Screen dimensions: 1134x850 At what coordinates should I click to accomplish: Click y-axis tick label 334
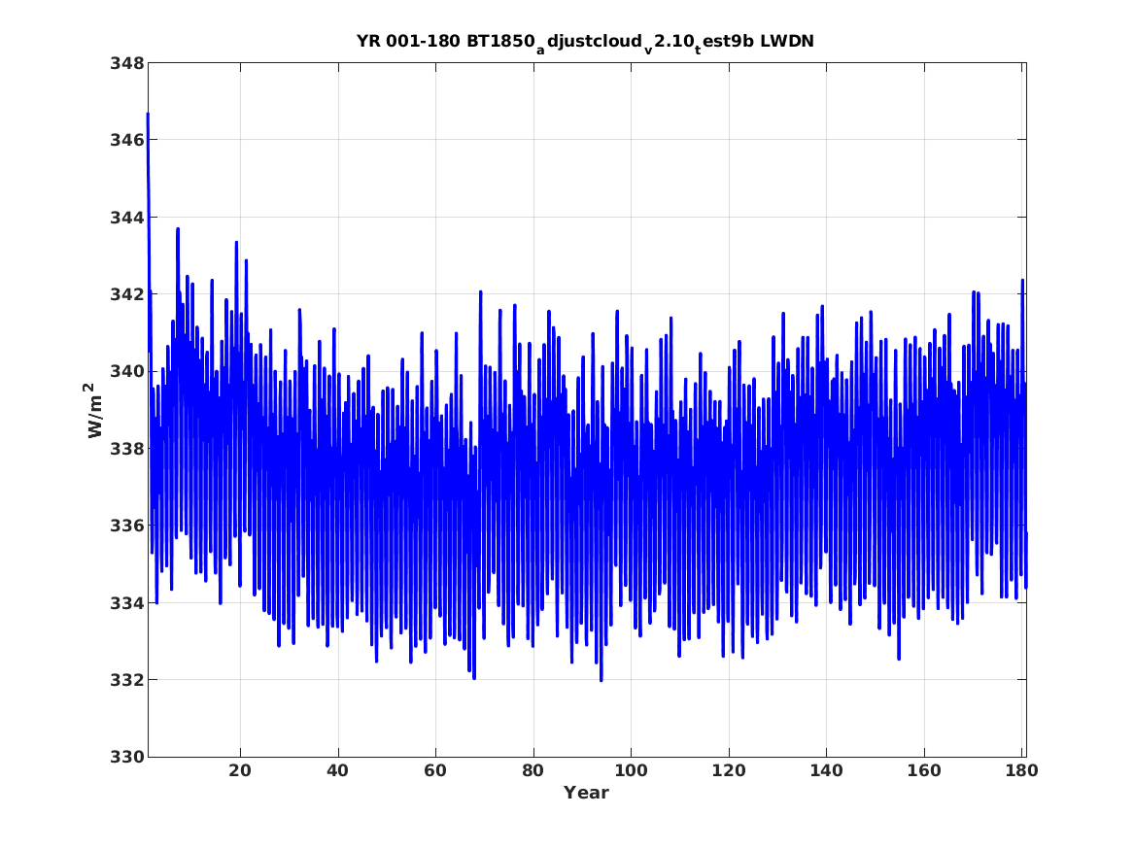(x=126, y=603)
